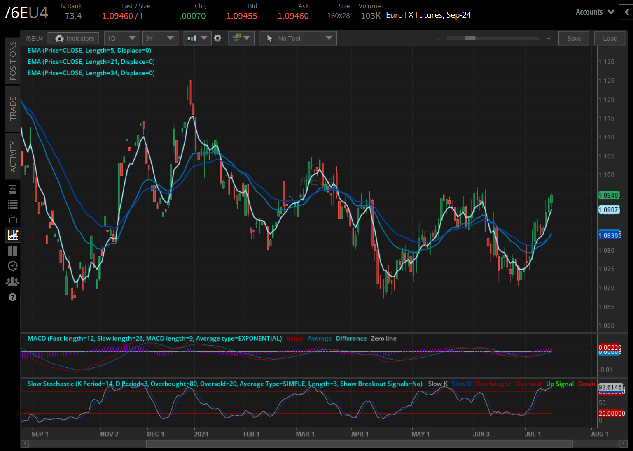Expand the No Tool drawing selector

(298, 38)
